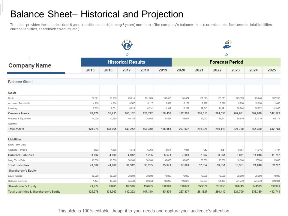Viewport: 288px width, 216px height.
Task: Click the 'Long Term Debt' row label
Action: [17, 160]
